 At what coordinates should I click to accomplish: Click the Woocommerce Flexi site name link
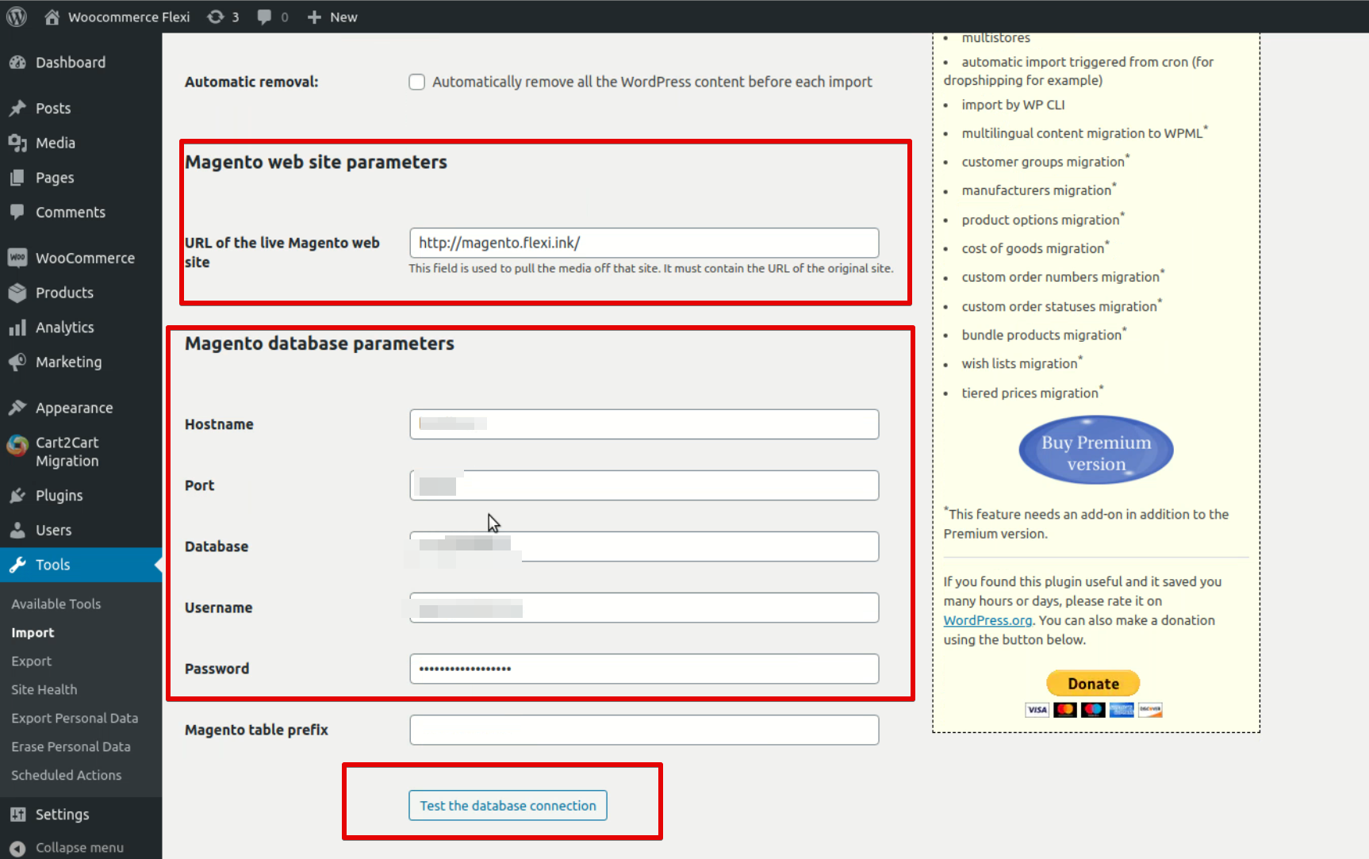129,17
